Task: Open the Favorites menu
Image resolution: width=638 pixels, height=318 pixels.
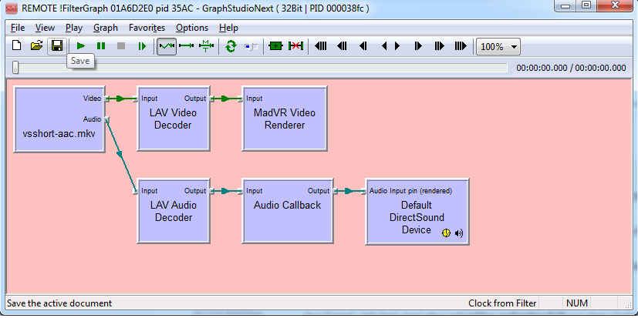Action: pos(147,28)
